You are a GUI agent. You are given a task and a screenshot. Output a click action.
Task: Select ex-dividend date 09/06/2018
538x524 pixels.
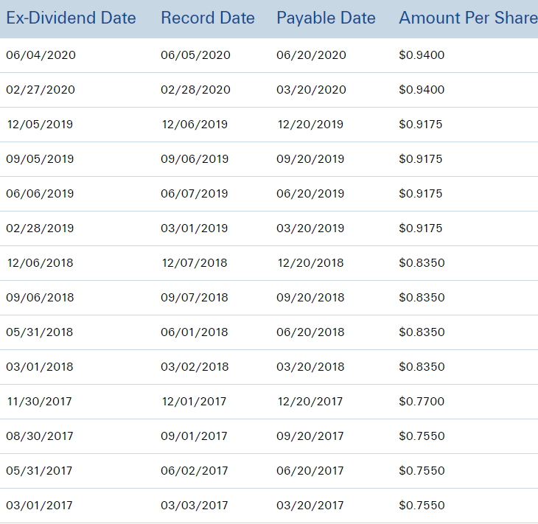click(x=40, y=298)
